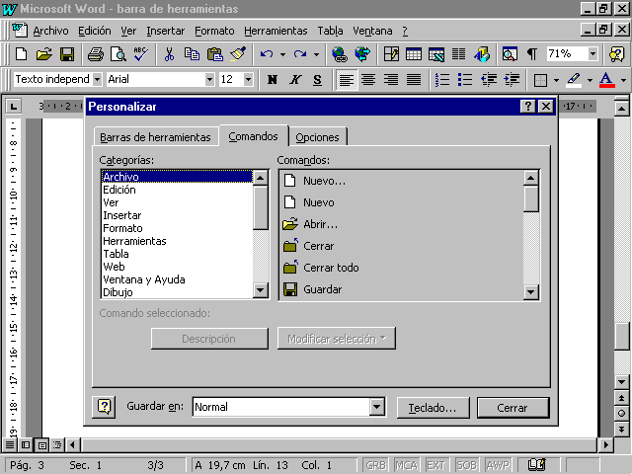Viewport: 632px width, 474px height.
Task: Click the Paste clipboard icon
Action: (x=215, y=54)
